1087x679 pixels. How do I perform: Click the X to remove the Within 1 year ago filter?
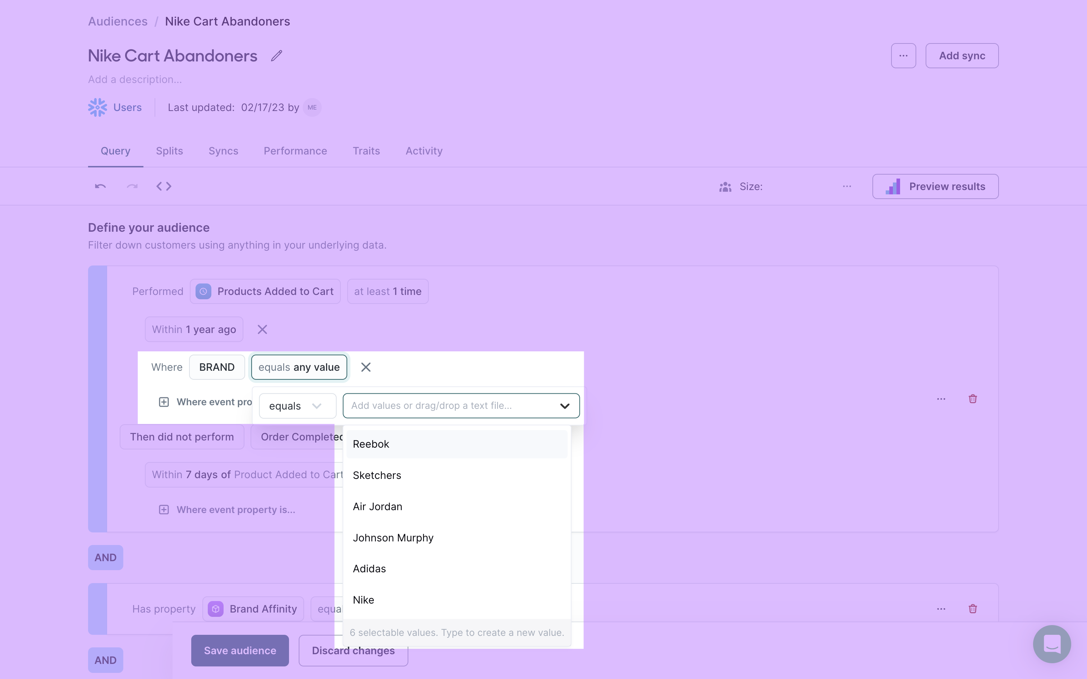pyautogui.click(x=262, y=329)
